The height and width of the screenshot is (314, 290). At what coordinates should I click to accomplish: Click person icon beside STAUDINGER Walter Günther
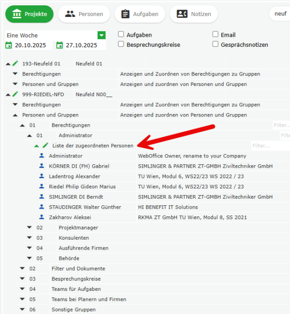click(42, 207)
